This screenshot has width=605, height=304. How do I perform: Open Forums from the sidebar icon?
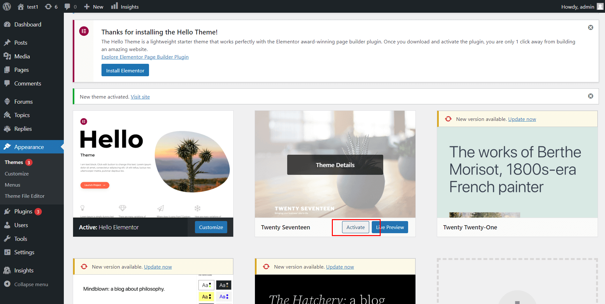click(x=8, y=101)
